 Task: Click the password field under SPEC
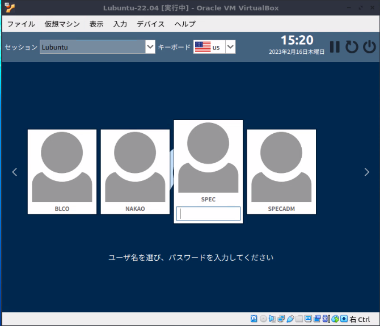209,214
